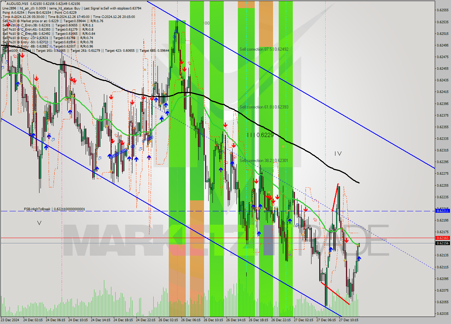
Task: Click '24 Dec 10:15' on the time axis
Action: [79, 320]
